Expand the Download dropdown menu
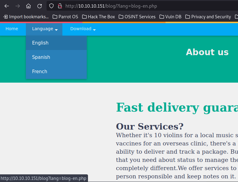Screen dimensions: 238x182 [x=83, y=29]
